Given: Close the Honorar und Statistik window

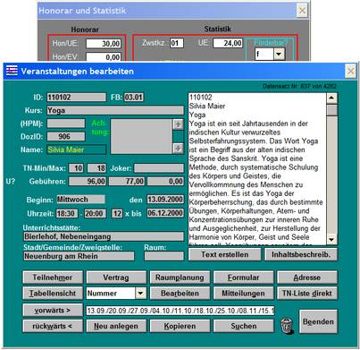Looking at the screenshot, I should click(302, 11).
